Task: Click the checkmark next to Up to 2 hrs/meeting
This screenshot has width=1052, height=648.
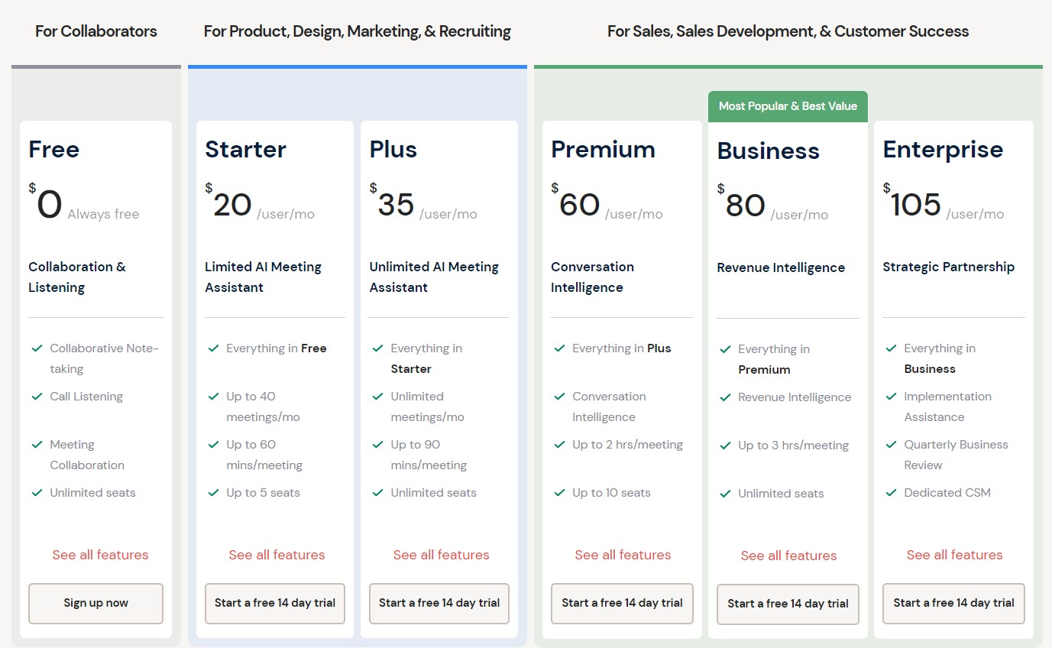Action: tap(559, 445)
